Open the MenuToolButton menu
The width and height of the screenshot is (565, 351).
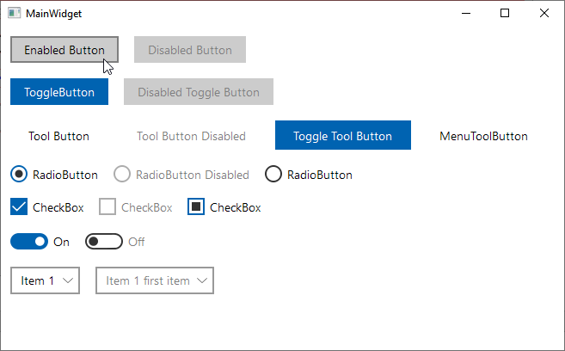483,136
